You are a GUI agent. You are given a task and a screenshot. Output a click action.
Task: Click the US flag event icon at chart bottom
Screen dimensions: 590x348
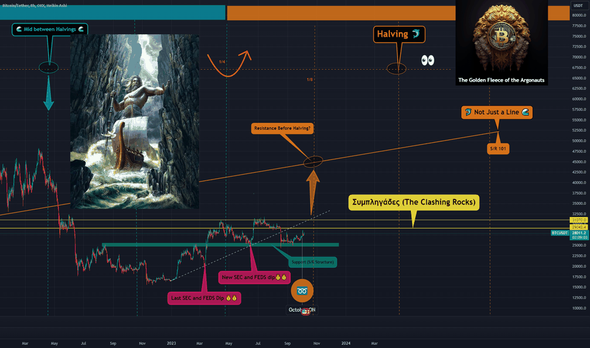(306, 311)
